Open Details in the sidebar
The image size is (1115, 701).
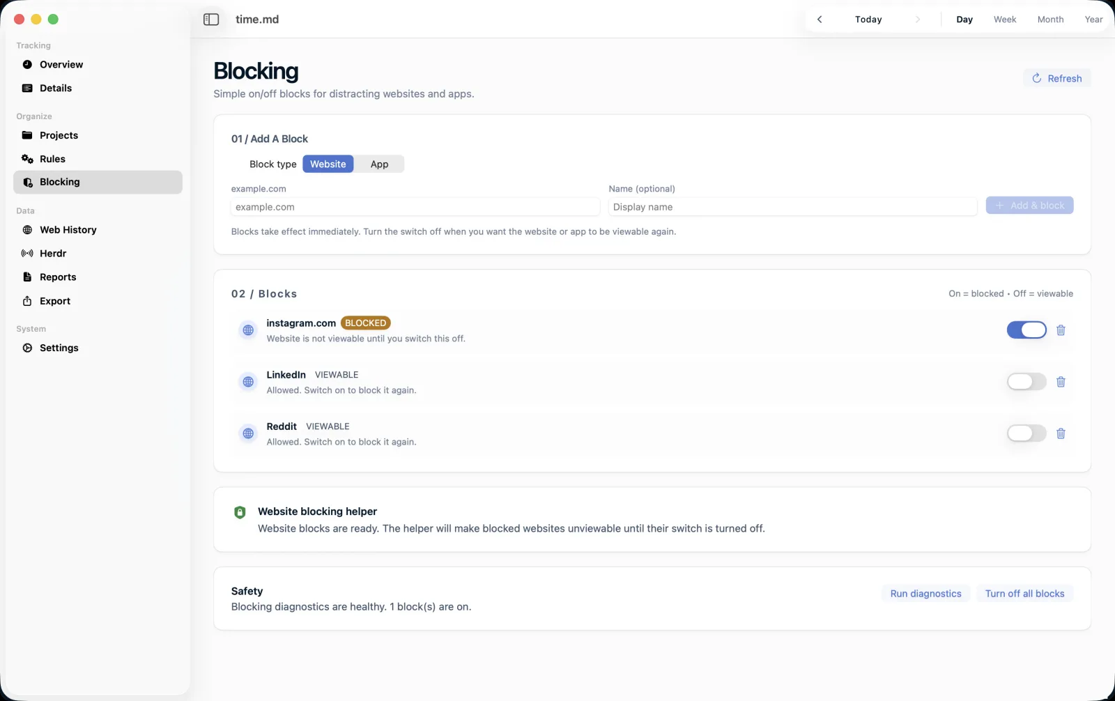point(98,88)
